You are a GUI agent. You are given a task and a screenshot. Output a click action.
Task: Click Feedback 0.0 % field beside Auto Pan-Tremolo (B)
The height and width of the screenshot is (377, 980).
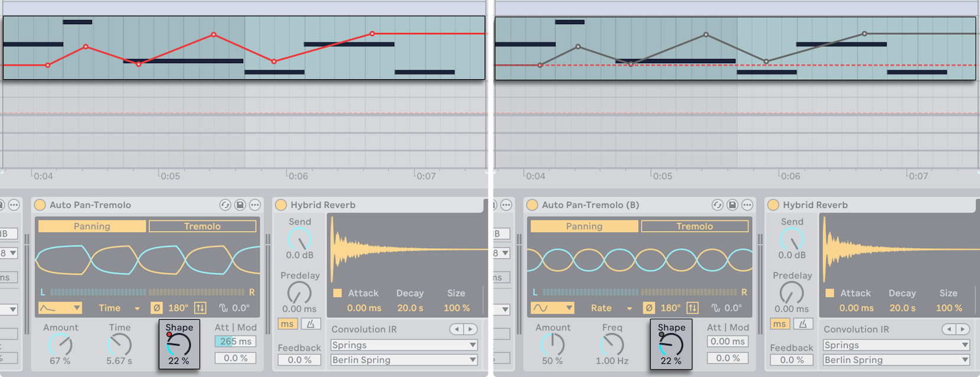point(792,360)
